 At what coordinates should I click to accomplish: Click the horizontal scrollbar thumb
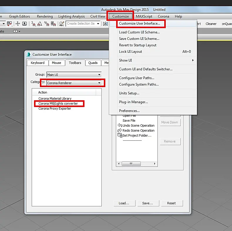(x=131, y=164)
